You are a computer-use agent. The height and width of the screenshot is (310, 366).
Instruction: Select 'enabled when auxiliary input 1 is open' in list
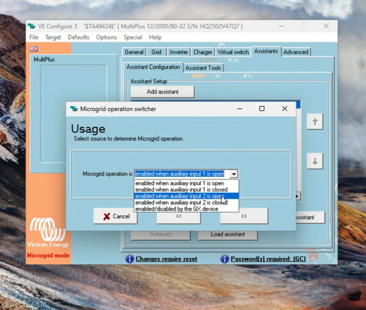186,183
